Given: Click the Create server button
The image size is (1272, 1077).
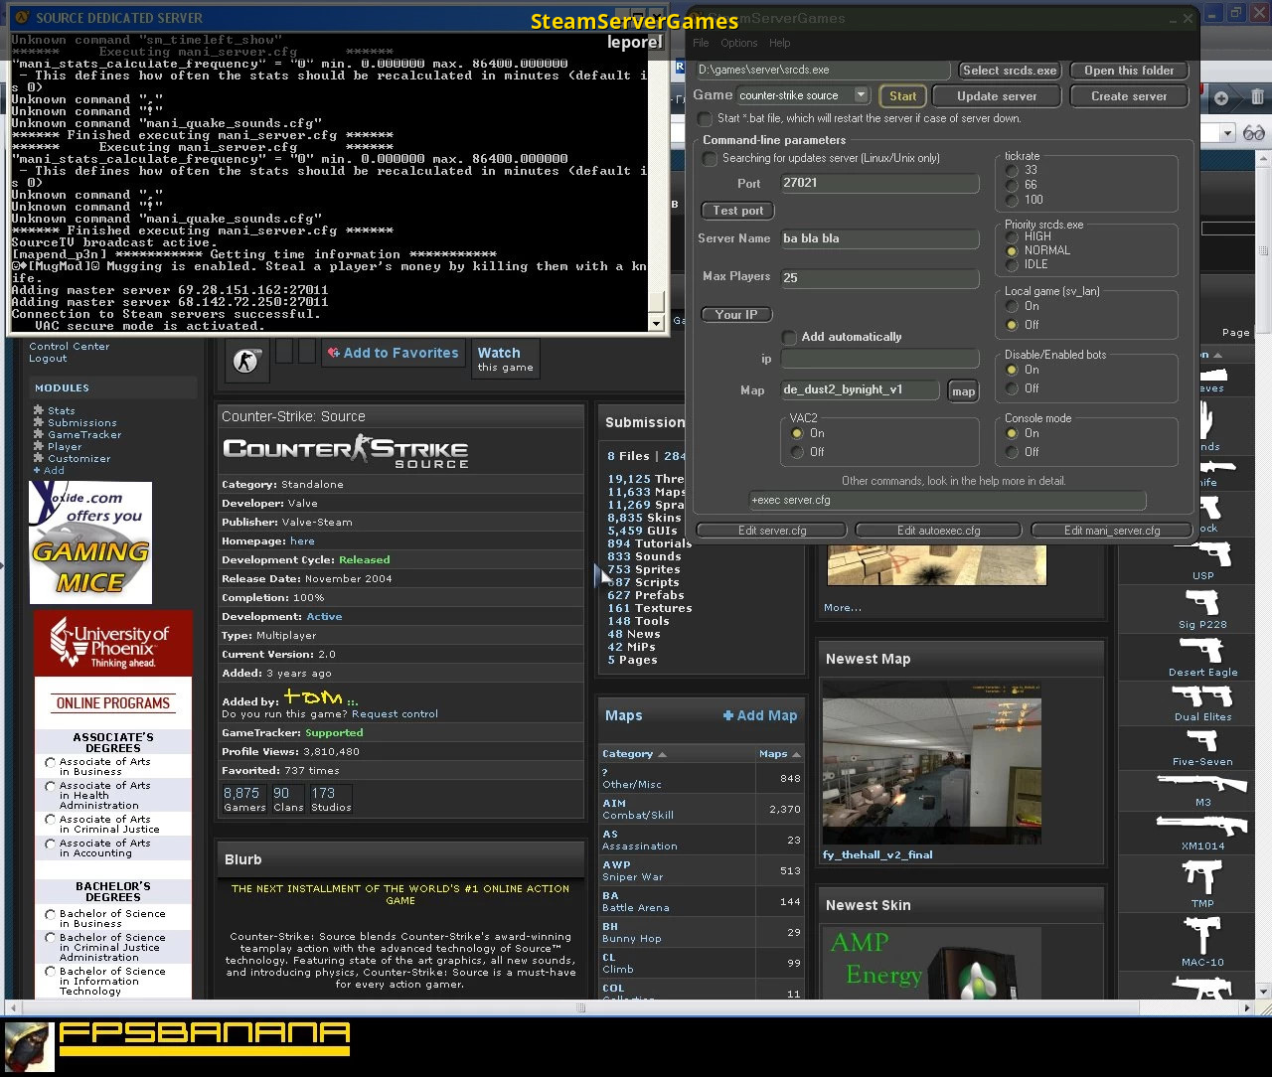Looking at the screenshot, I should pos(1129,96).
